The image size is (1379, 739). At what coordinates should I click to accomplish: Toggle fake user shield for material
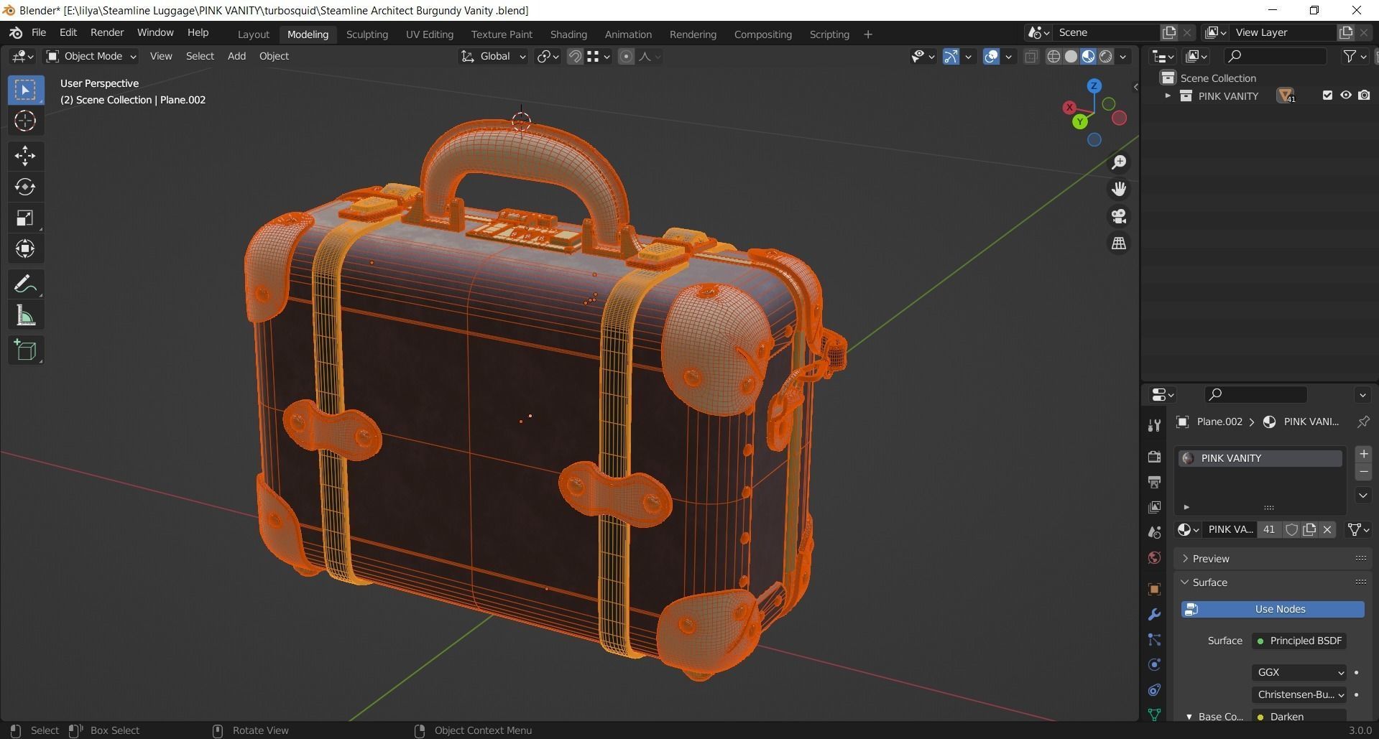(1291, 530)
